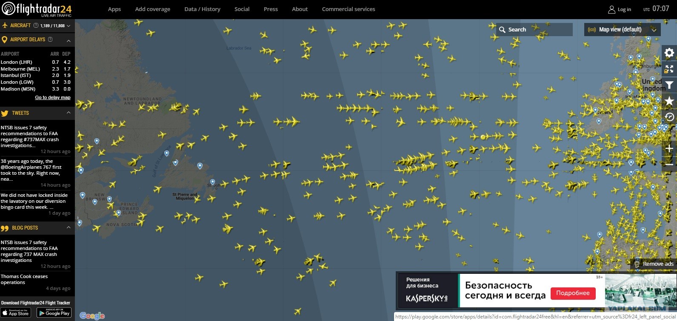
Task: Click the Search input field
Action: tap(534, 29)
